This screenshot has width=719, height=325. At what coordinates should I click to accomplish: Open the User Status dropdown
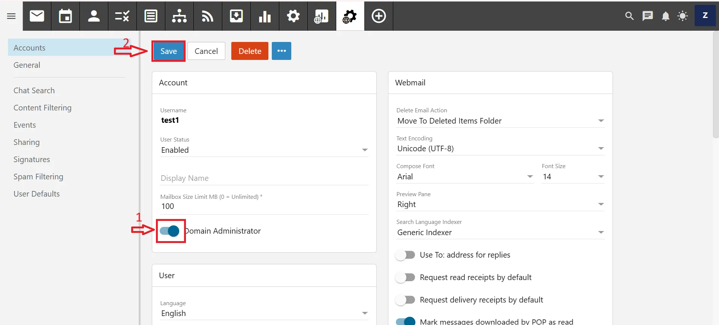coord(264,150)
